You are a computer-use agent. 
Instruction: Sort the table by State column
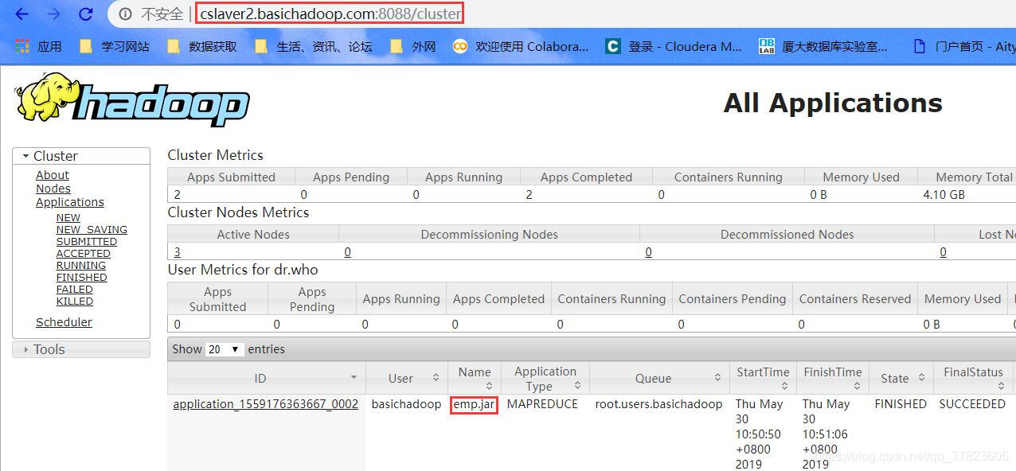pos(901,378)
